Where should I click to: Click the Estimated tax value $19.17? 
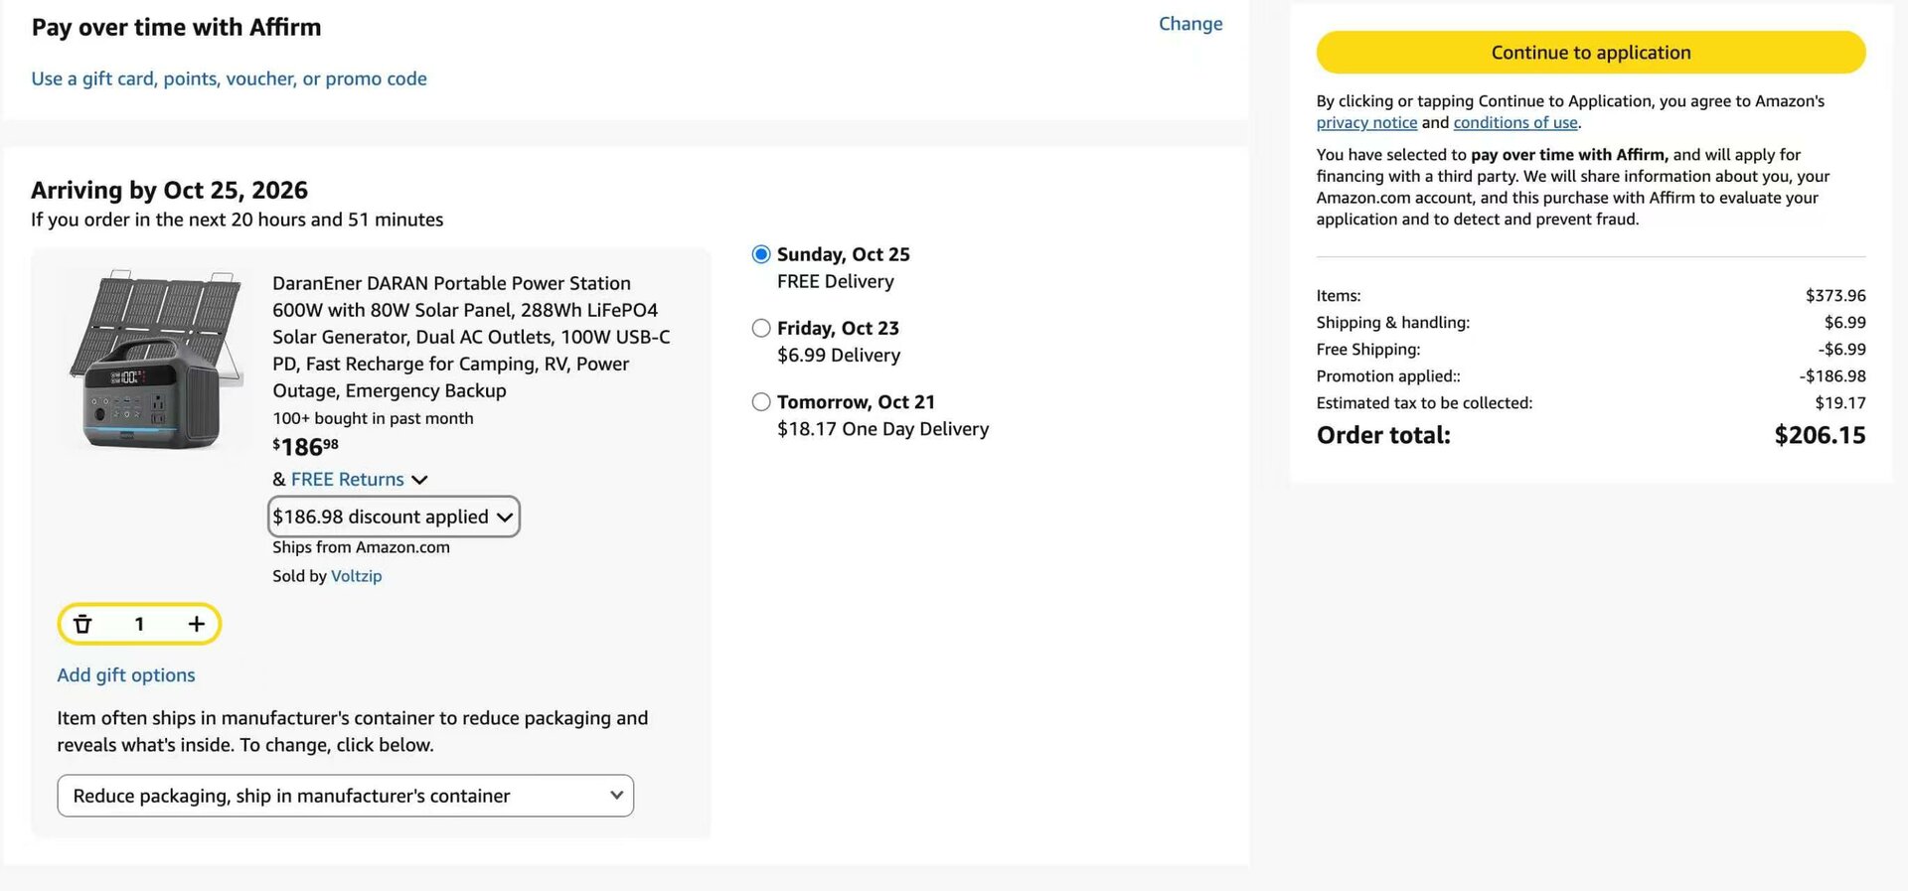(x=1840, y=403)
